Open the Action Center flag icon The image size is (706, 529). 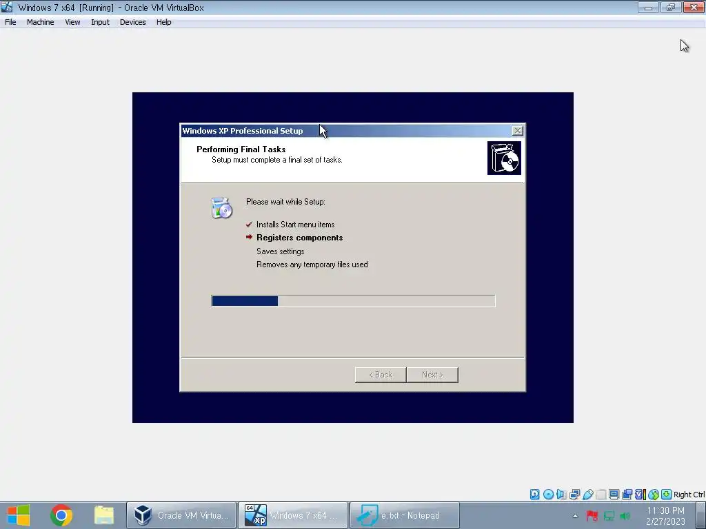[x=592, y=516]
